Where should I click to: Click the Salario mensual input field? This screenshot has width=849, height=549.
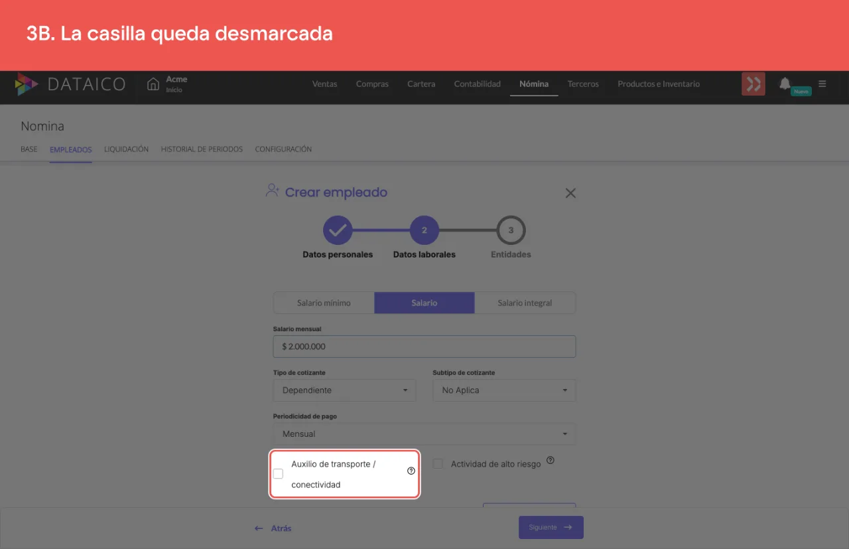424,347
